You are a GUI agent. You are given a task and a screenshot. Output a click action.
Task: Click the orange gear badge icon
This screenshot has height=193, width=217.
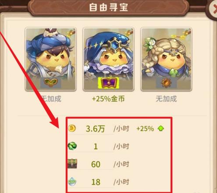pyautogui.click(x=166, y=83)
